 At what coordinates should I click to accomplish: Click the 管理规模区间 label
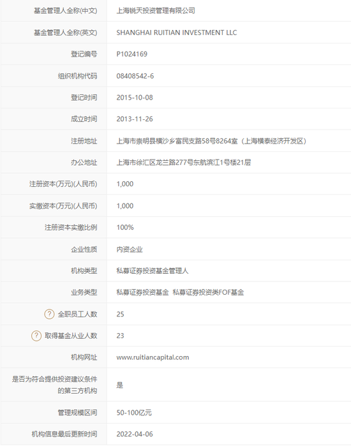78,412
